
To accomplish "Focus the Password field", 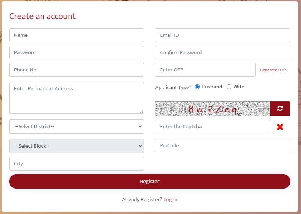I will click(x=77, y=53).
